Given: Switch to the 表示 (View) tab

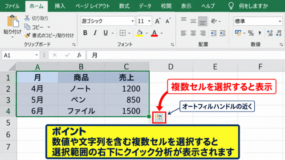Looking at the screenshot, I should 186,6.
